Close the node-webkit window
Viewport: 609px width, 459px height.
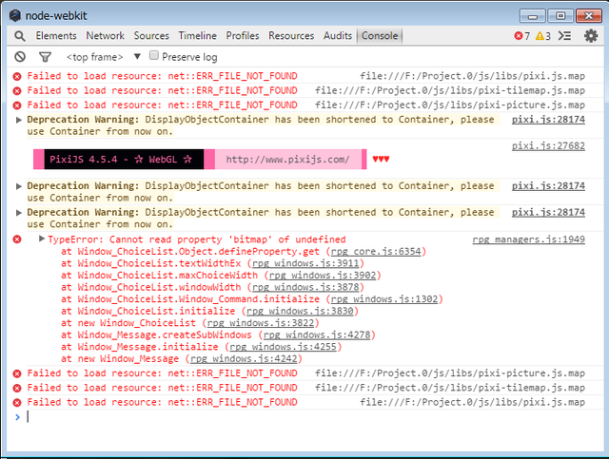(589, 16)
